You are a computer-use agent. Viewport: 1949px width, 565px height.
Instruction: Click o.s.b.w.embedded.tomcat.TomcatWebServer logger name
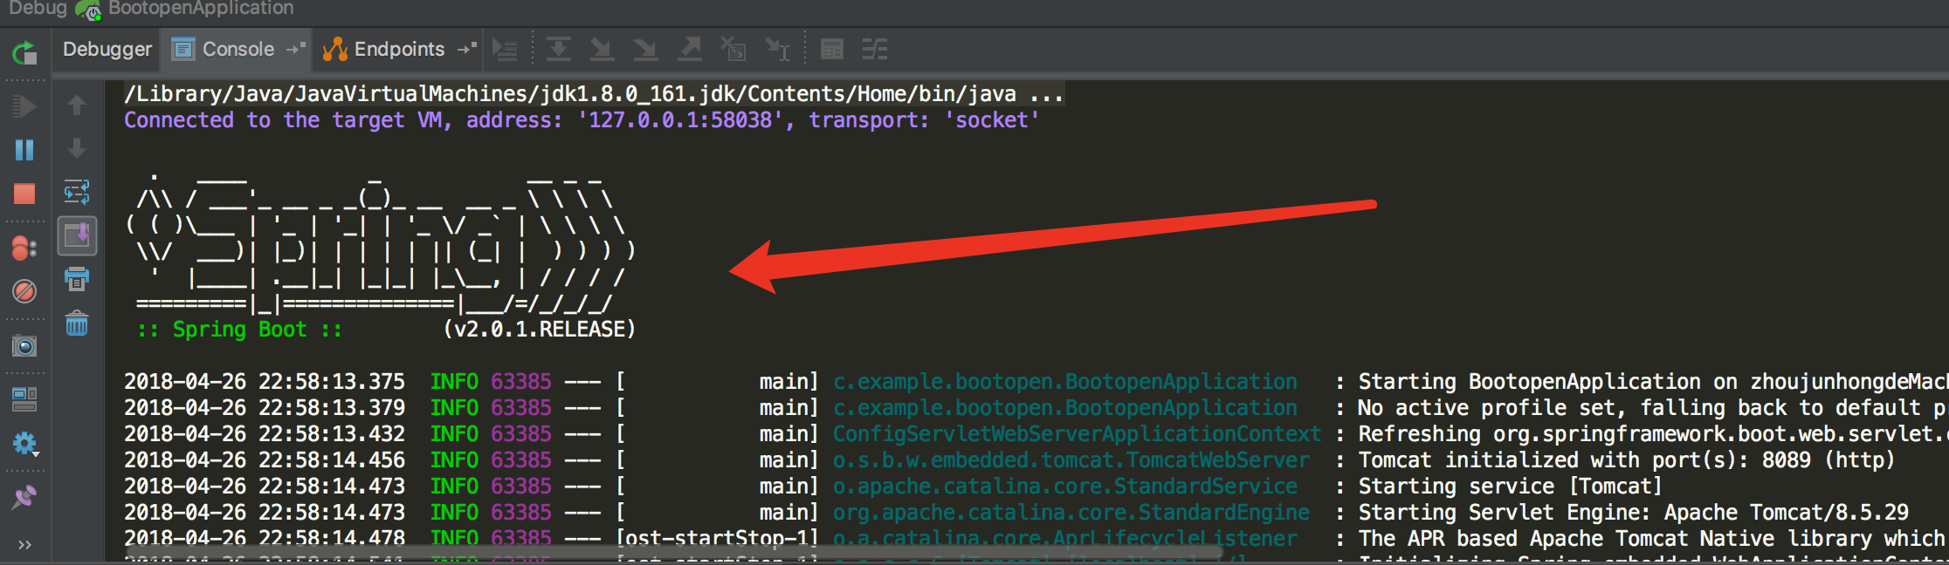click(x=1071, y=460)
